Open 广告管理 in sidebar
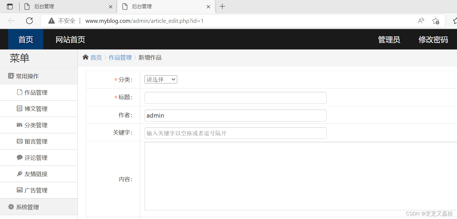 pos(39,190)
